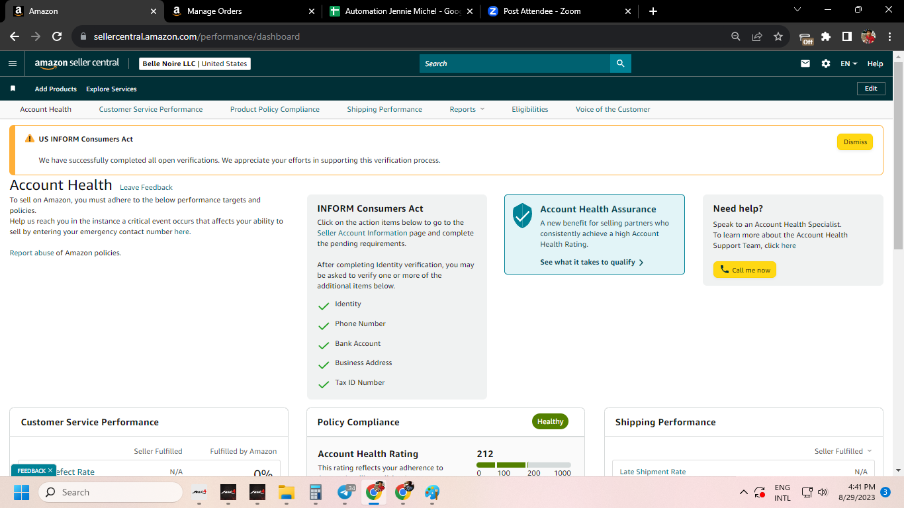Click the Windows taskbar Search box
This screenshot has height=508, width=904.
[x=111, y=492]
